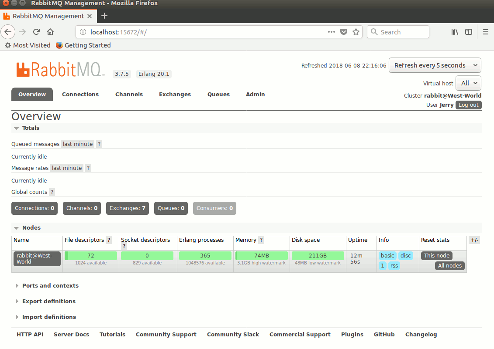Screen dimensions: 494x349
Task: Click the Connections: 0 count button
Action: pyautogui.click(x=35, y=208)
